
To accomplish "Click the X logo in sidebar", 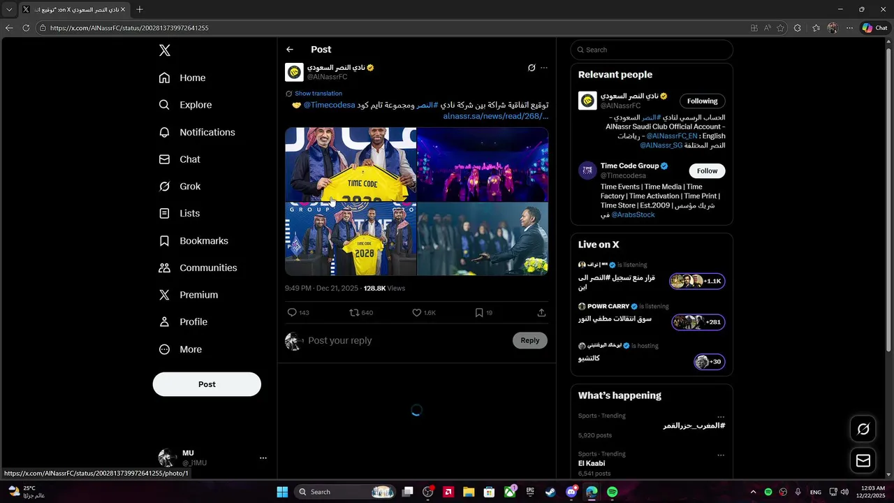I will pyautogui.click(x=165, y=50).
